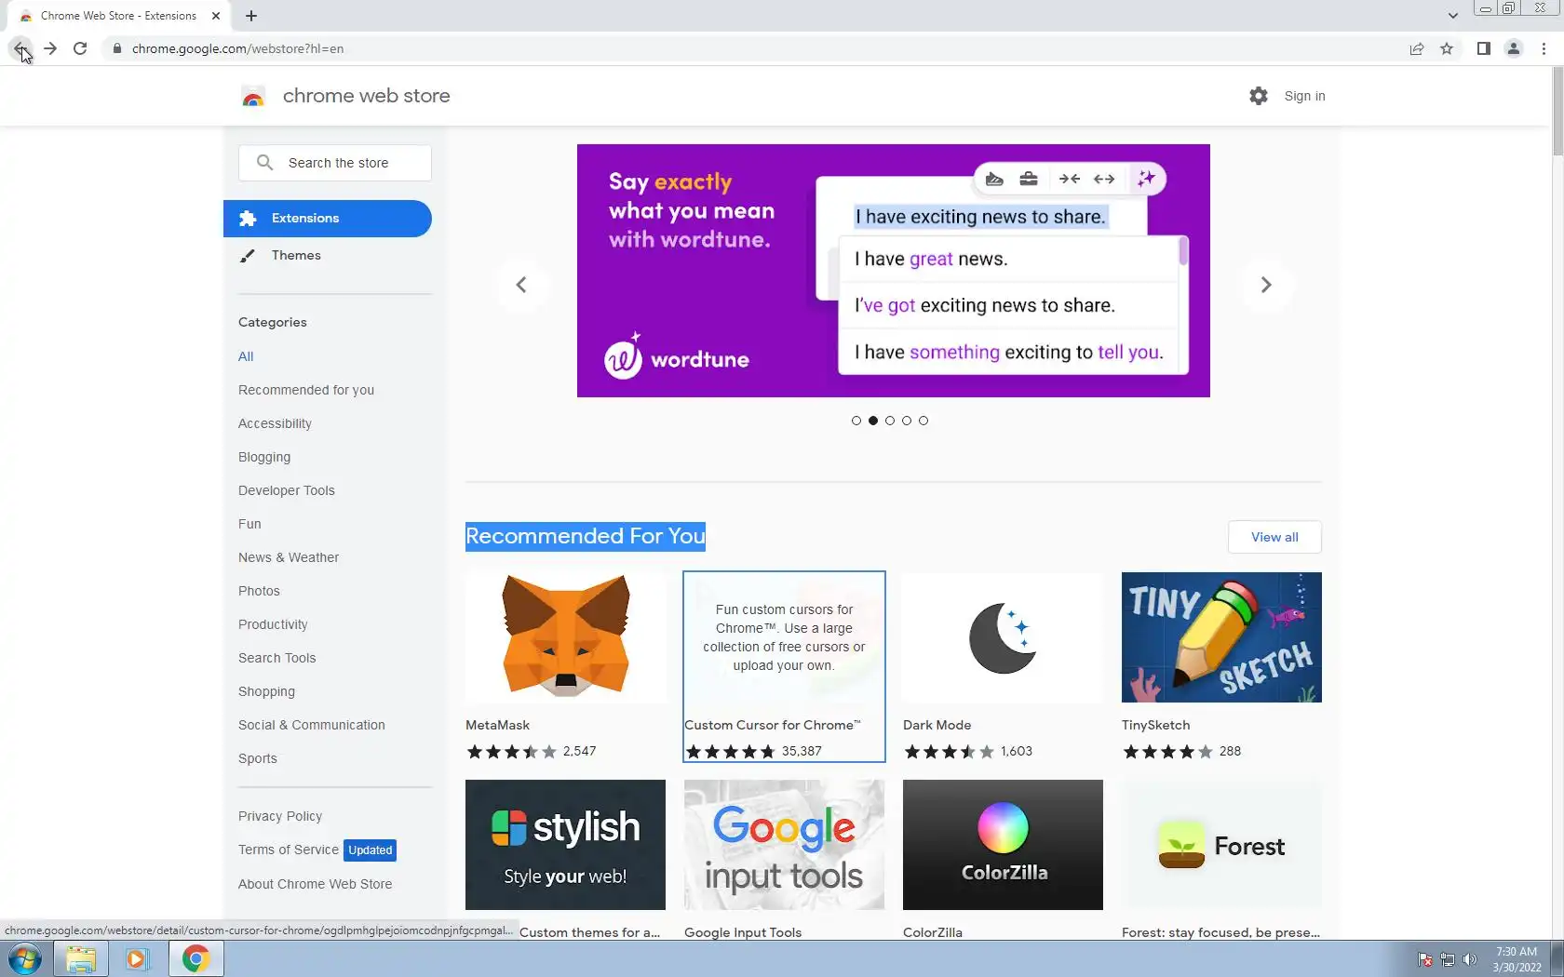Screen dimensions: 1564x977
Task: Go back with the browser back arrow
Action: pyautogui.click(x=20, y=48)
